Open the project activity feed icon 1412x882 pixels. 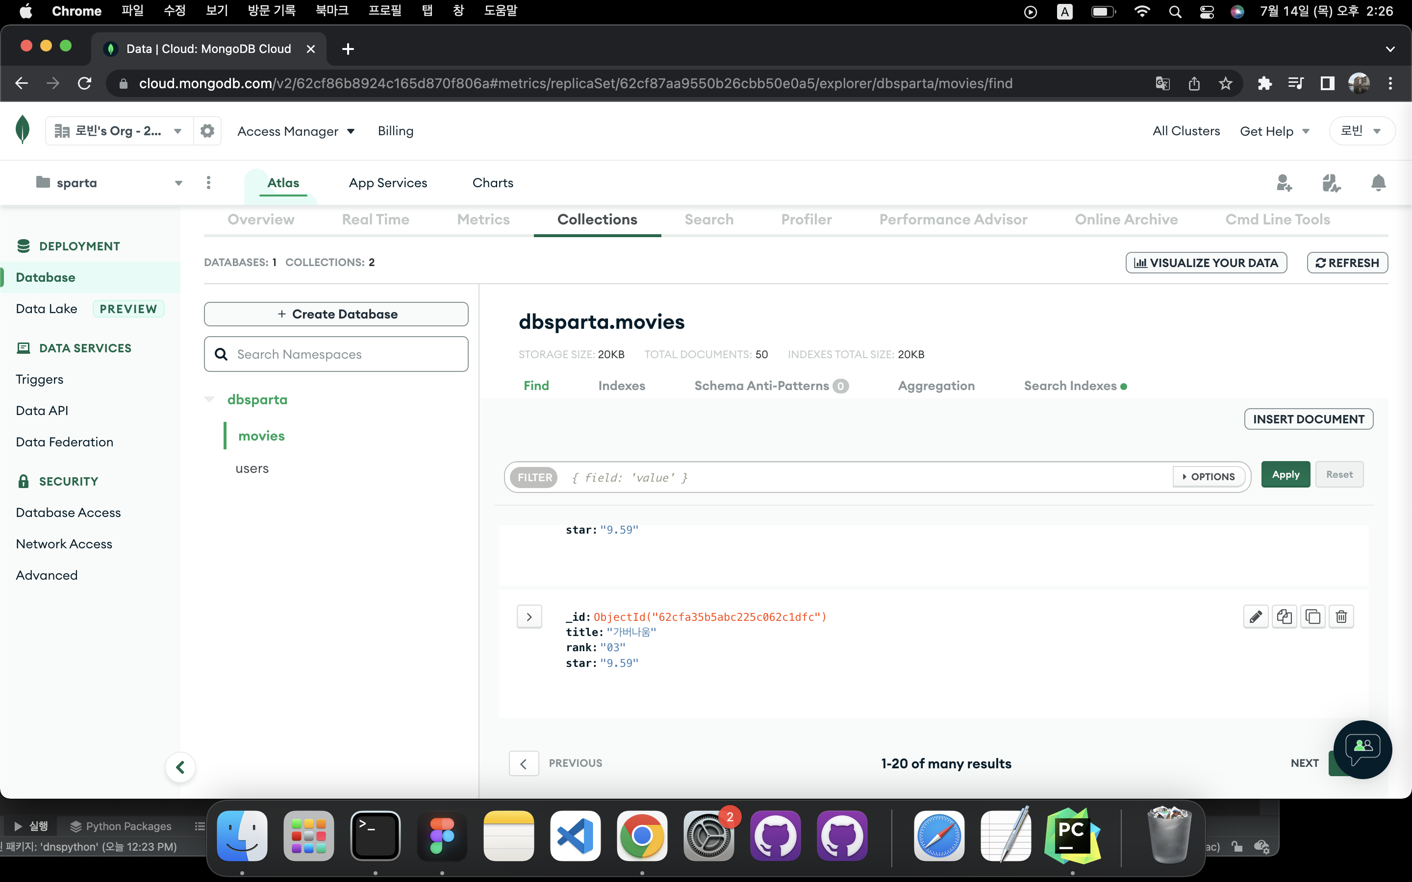[x=1331, y=183]
